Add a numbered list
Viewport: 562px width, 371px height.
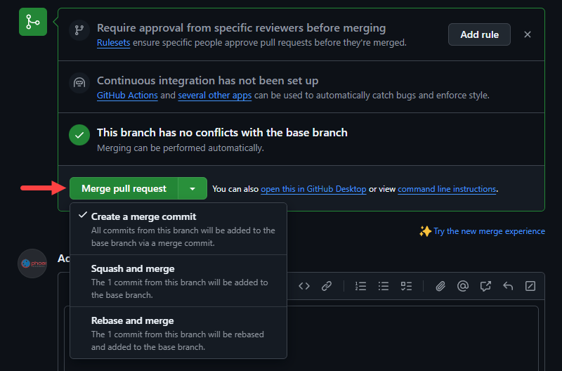(361, 286)
